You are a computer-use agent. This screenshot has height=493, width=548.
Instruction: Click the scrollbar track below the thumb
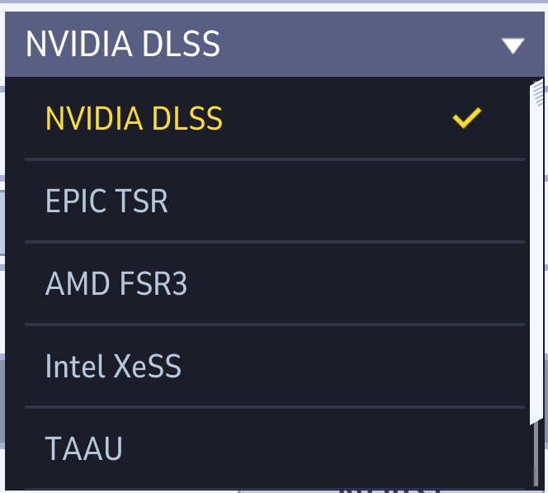536,458
